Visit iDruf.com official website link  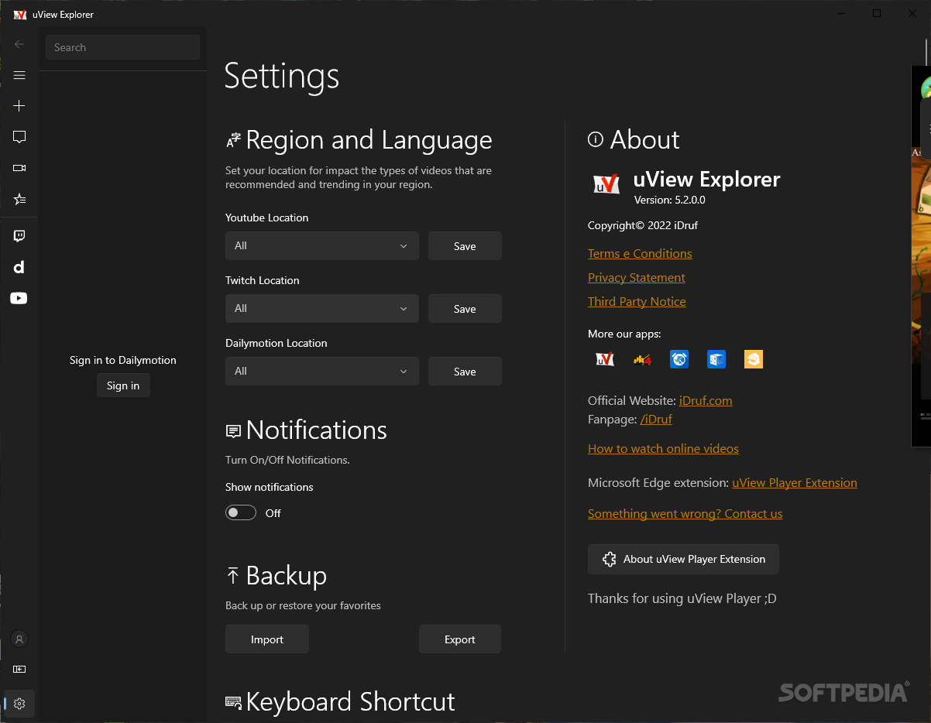(706, 400)
